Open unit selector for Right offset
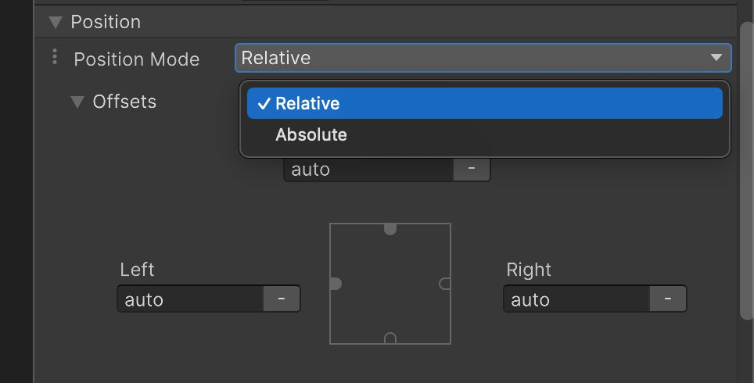 point(668,299)
